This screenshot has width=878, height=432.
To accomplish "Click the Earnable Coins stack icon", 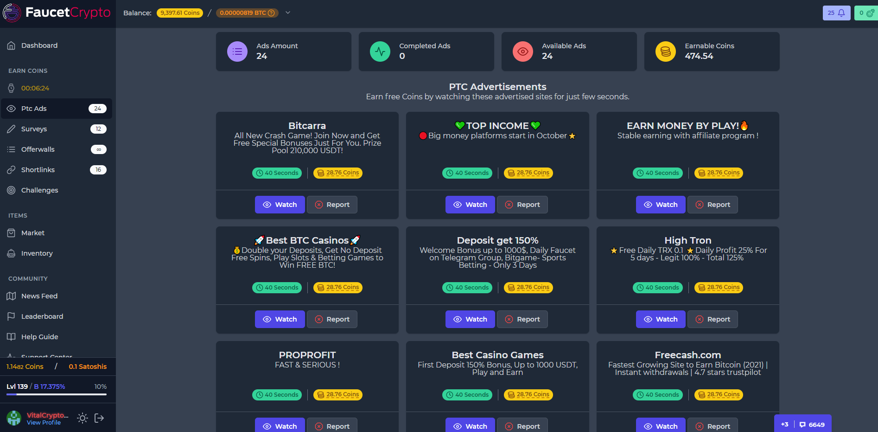I will click(666, 52).
